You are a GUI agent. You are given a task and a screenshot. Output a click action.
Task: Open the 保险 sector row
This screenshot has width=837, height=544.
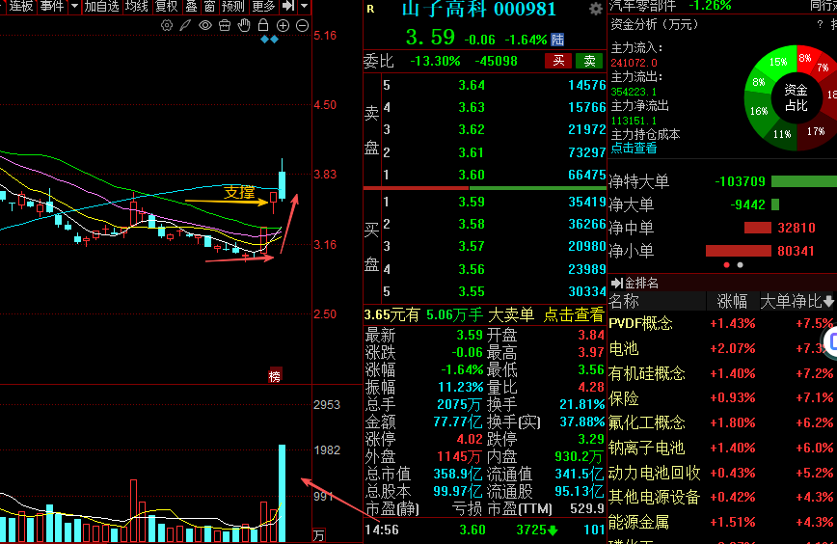pyautogui.click(x=722, y=397)
